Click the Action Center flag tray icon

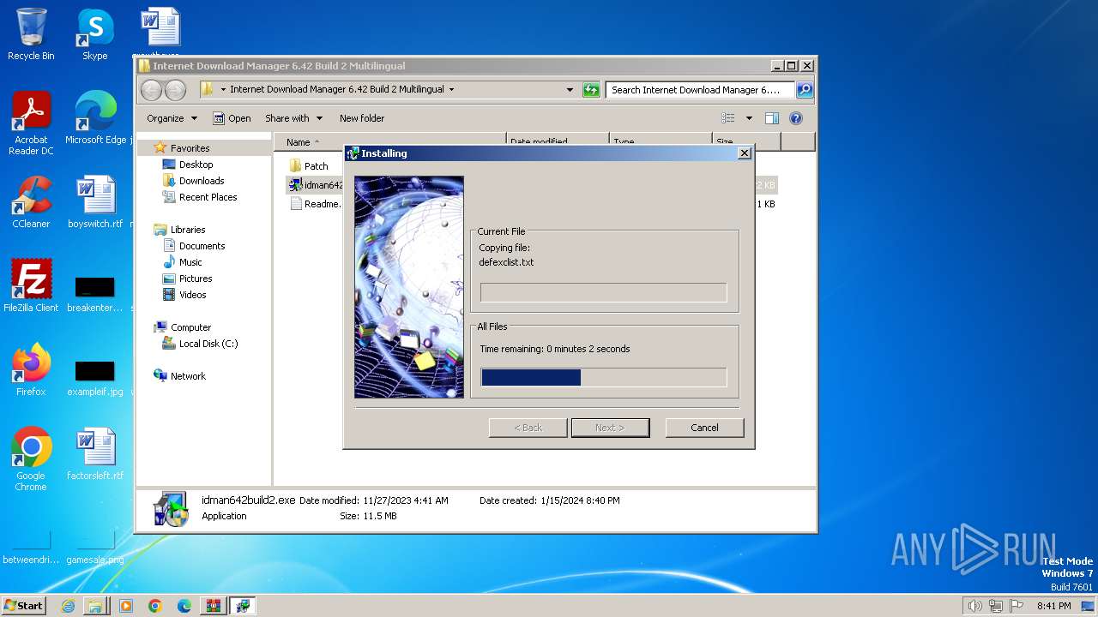click(x=1017, y=606)
